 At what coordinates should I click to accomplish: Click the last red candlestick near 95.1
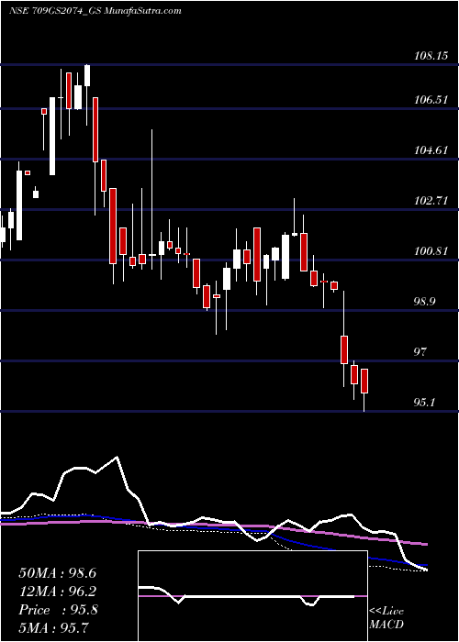364,382
